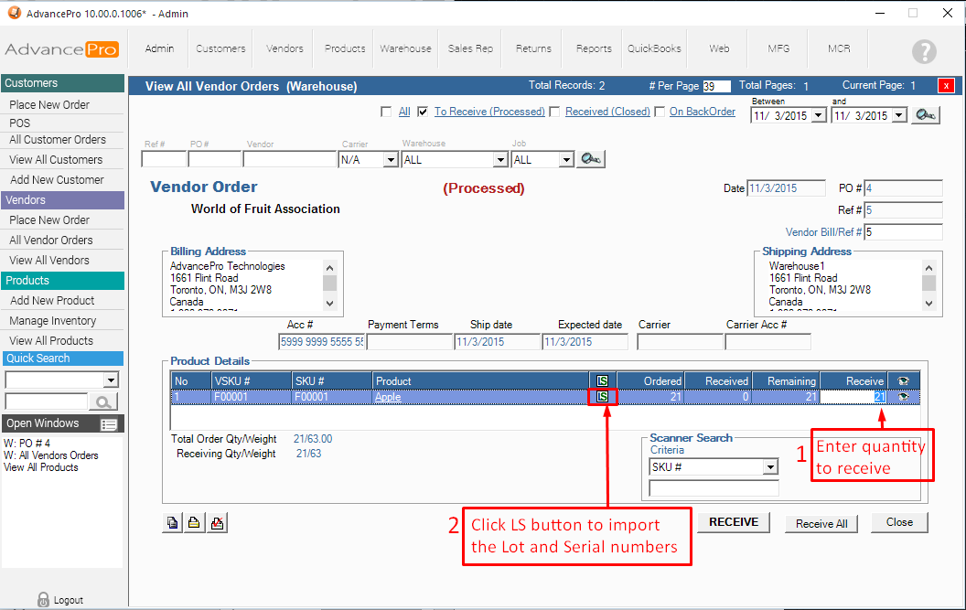This screenshot has height=610, width=966.
Task: Click the Open Windows list icon
Action: click(109, 424)
